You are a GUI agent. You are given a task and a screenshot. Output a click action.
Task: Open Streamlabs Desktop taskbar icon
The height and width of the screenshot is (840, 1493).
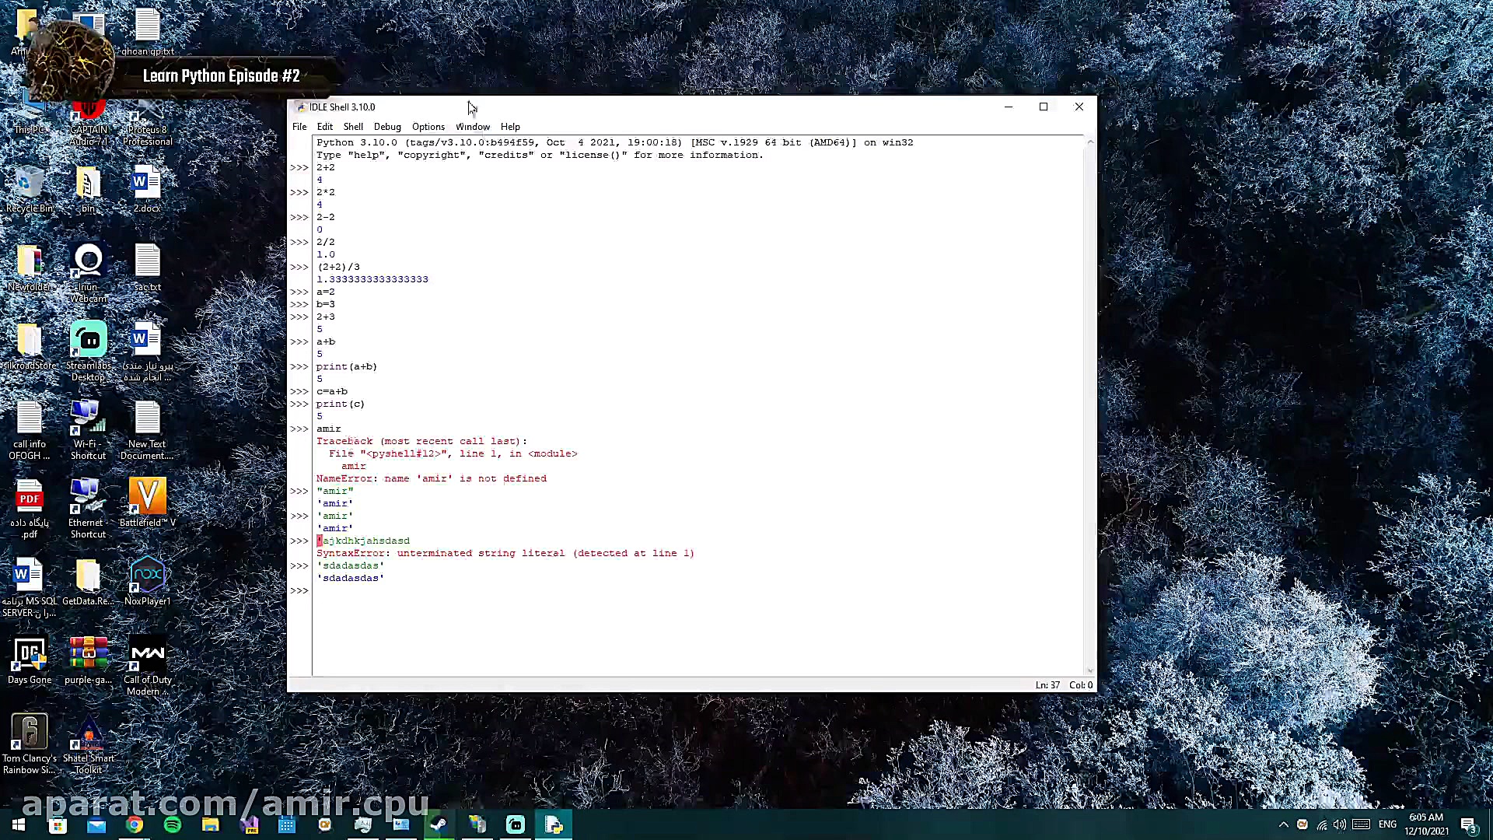point(516,825)
